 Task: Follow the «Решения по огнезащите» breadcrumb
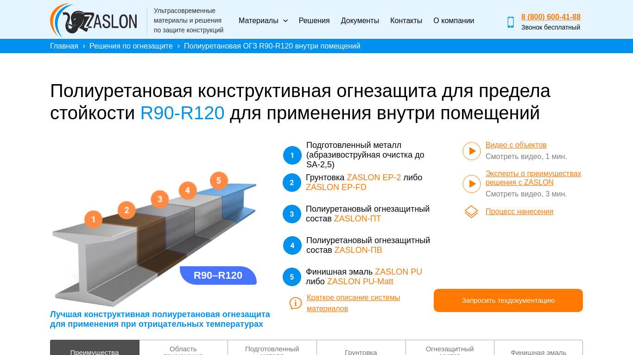pyautogui.click(x=131, y=46)
